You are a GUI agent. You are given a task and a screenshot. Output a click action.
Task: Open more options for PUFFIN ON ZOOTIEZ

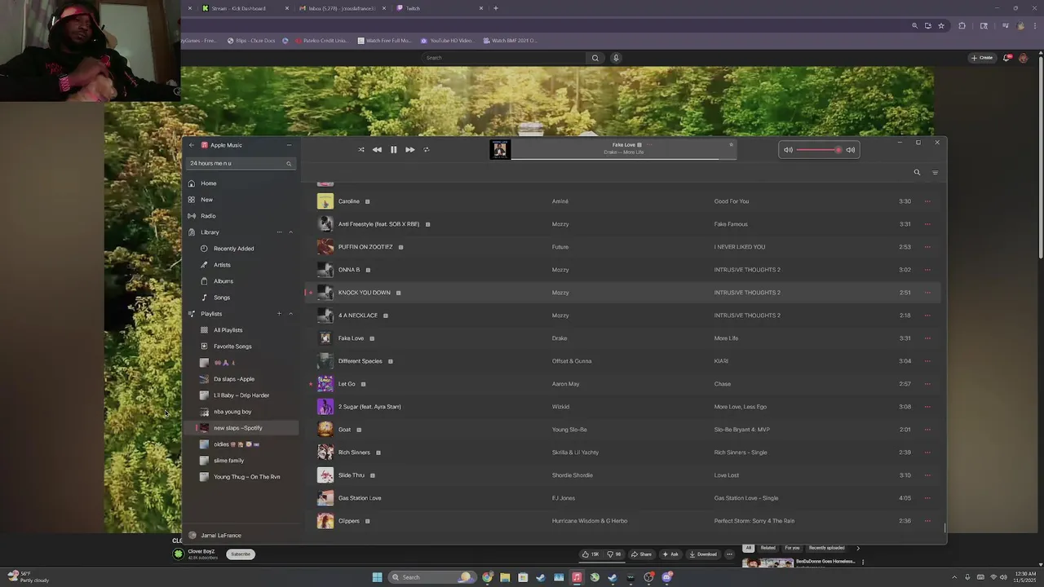927,247
